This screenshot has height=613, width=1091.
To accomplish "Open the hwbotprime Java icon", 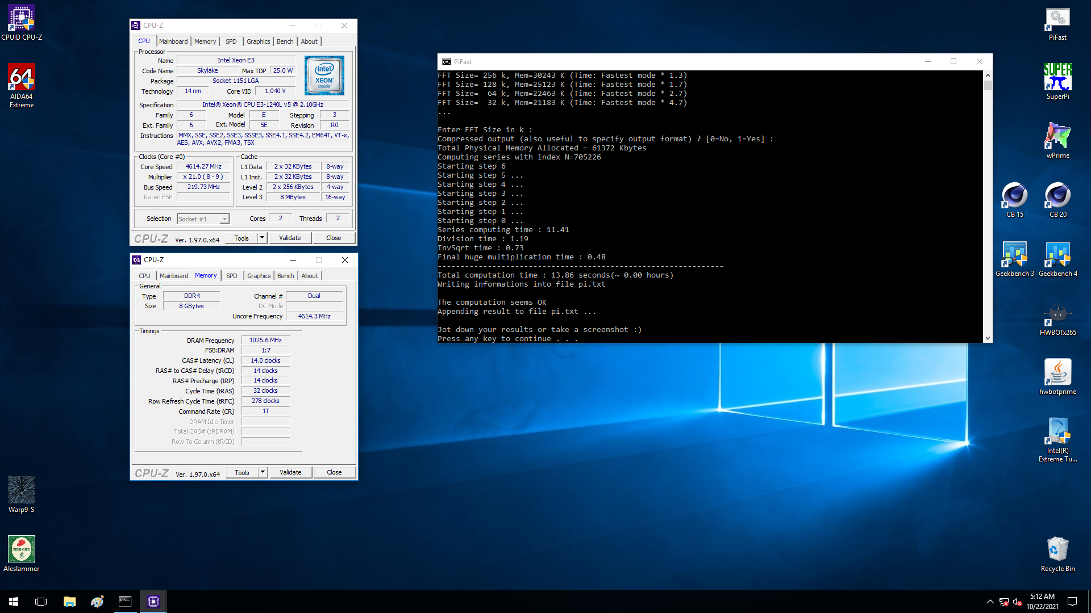I will [1057, 377].
